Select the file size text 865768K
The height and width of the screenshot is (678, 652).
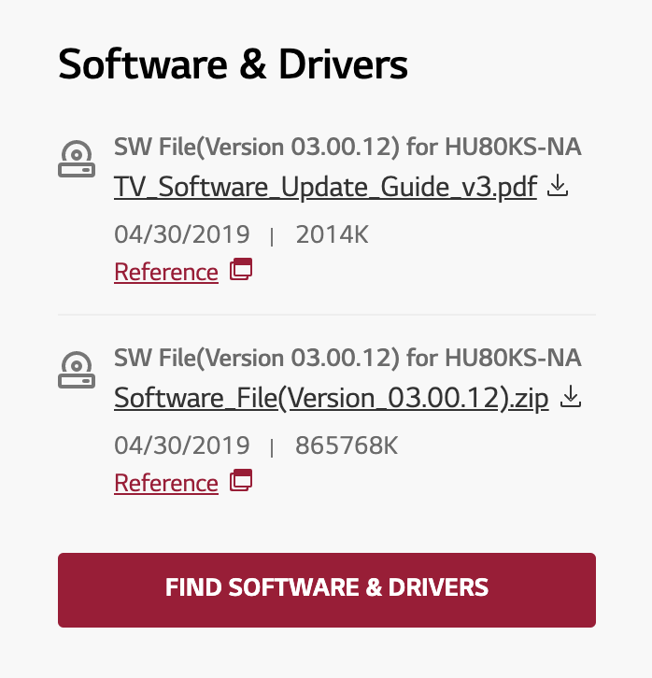pos(347,445)
